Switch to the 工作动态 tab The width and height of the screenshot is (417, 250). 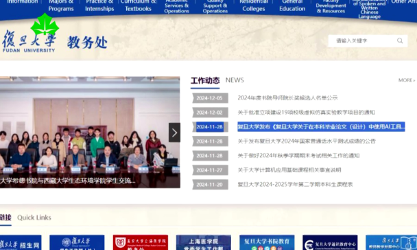tap(205, 80)
